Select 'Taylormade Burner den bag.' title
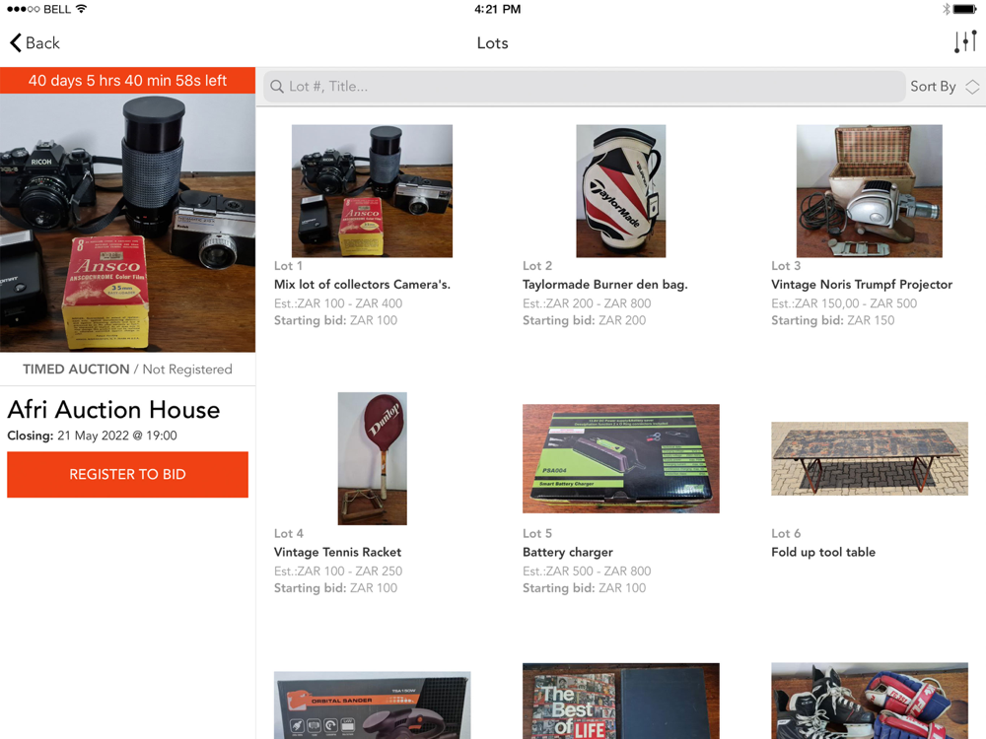The image size is (986, 739). 605,285
